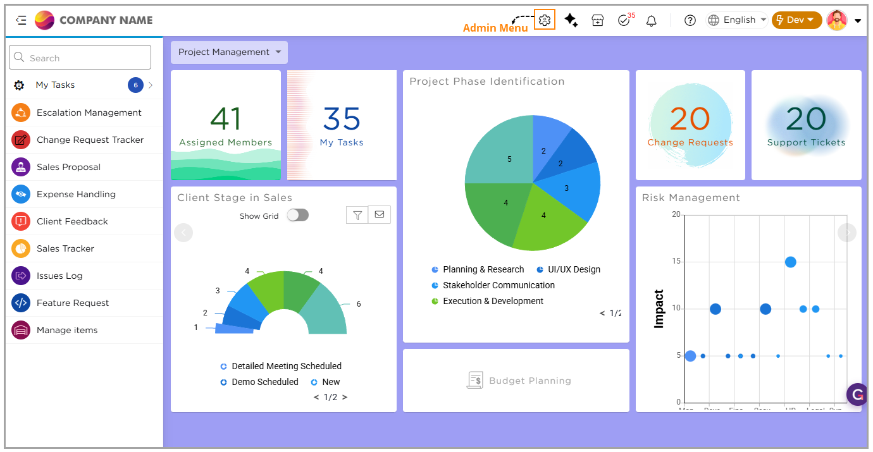Click the help question mark icon
873x452 pixels.
point(690,20)
